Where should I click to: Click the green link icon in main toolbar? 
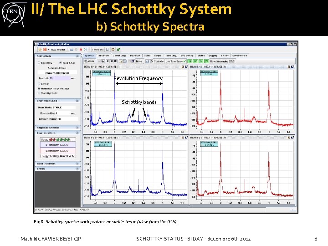[x=118, y=50]
